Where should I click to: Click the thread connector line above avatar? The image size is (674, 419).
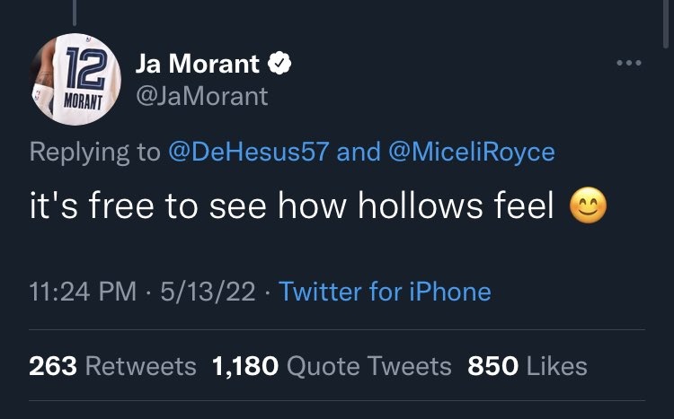coord(75,13)
